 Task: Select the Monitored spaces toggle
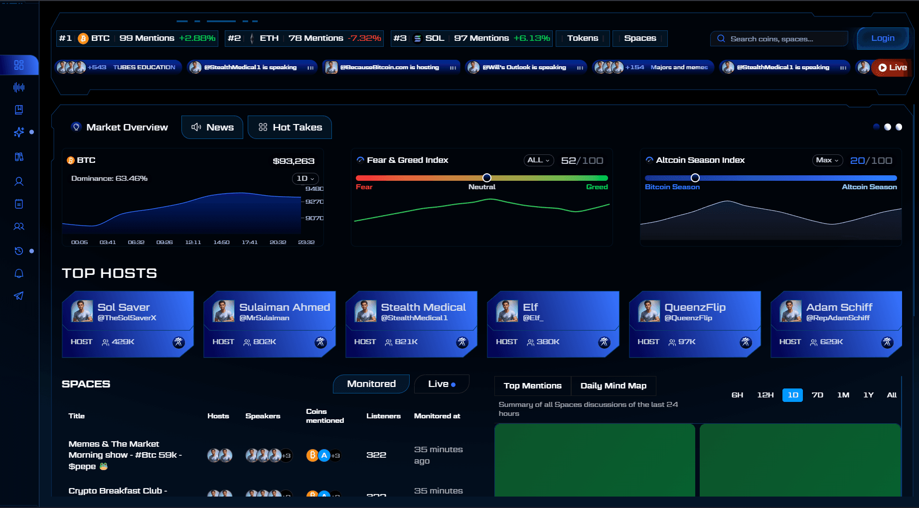(371, 384)
